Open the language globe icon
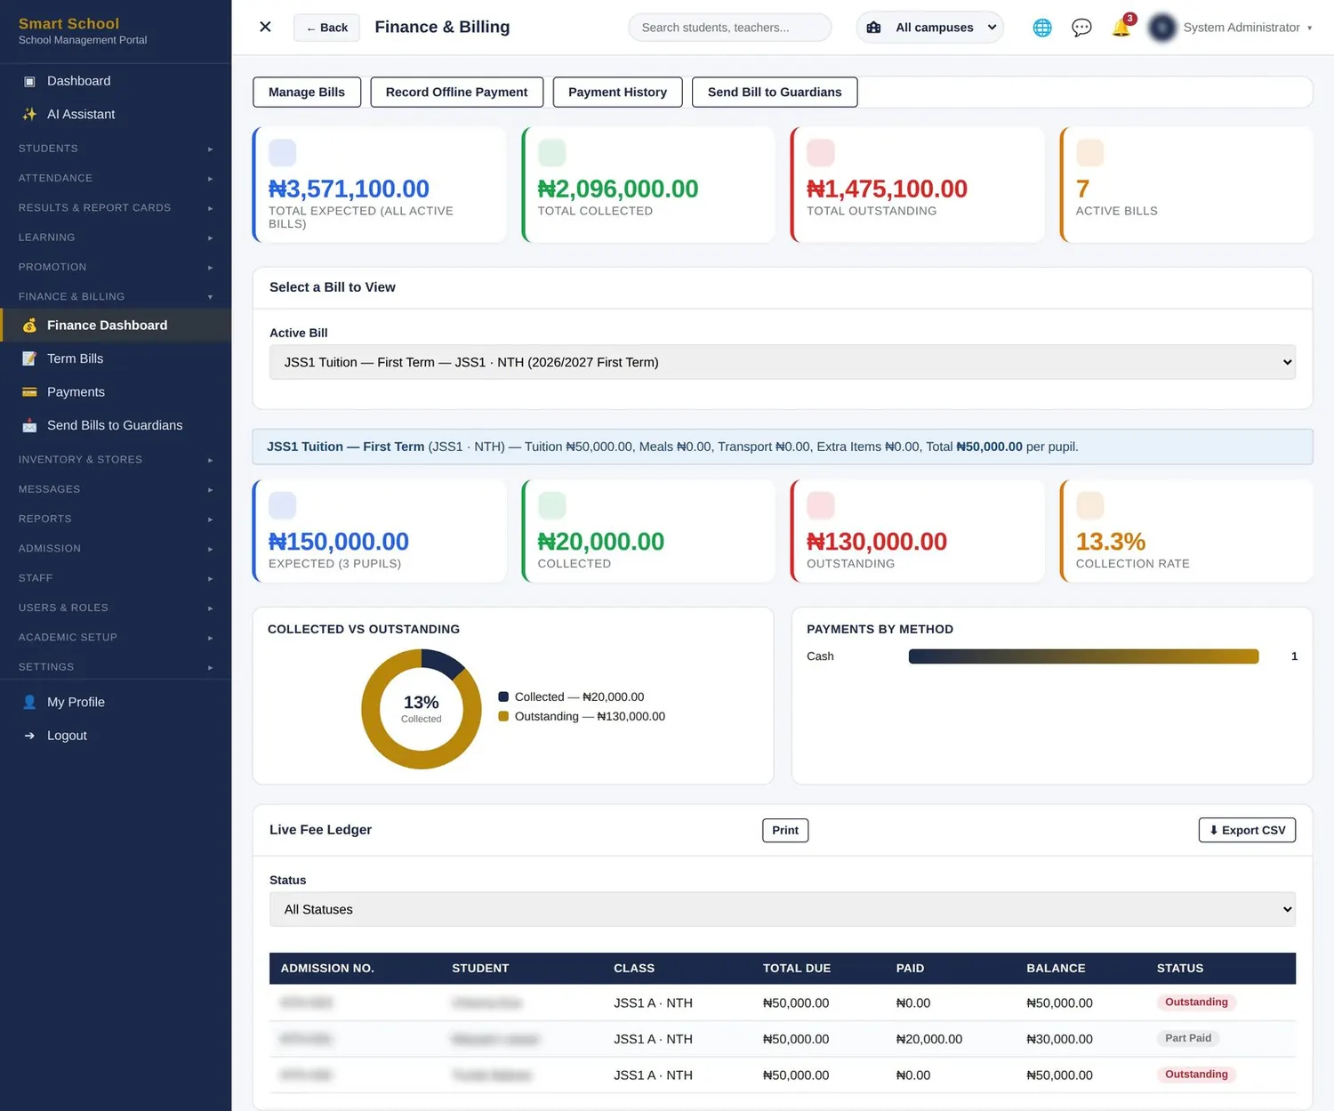1334x1111 pixels. pos(1042,28)
